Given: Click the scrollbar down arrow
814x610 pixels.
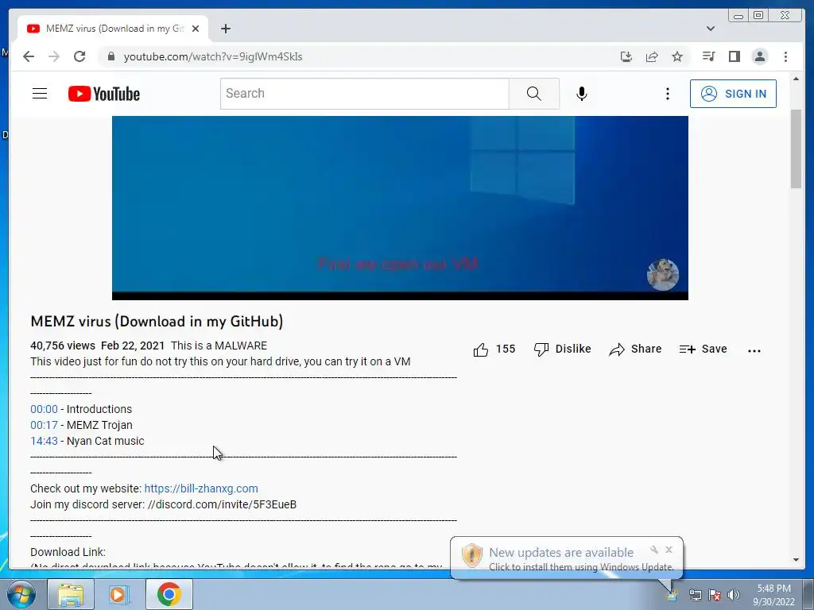Looking at the screenshot, I should [796, 560].
